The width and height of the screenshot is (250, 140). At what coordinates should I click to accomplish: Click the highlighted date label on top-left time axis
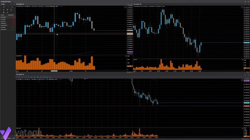coord(54,71)
